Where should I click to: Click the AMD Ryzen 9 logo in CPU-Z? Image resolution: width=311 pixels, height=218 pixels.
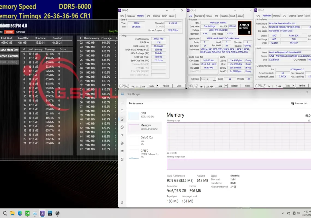244,28
